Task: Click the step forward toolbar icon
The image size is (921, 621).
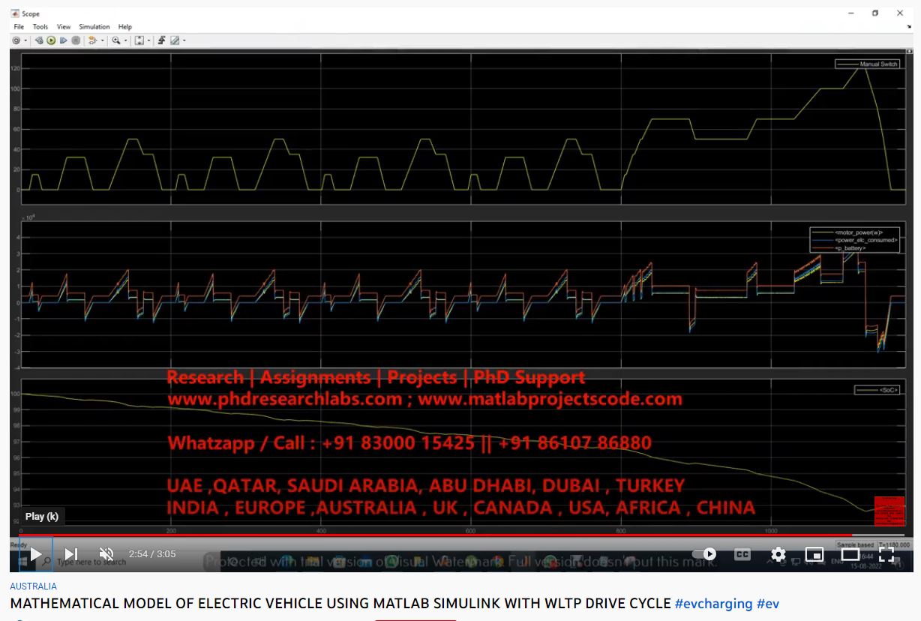Action: pyautogui.click(x=64, y=40)
